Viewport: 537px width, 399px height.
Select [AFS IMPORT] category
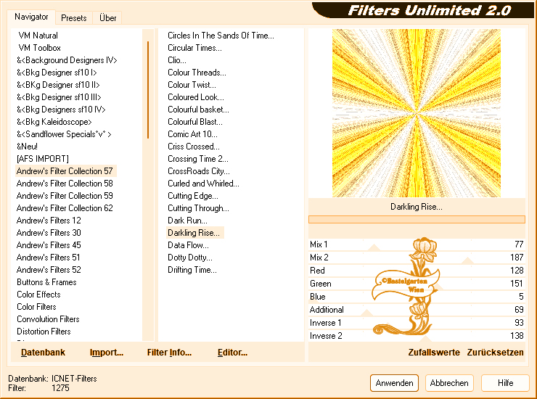pos(43,159)
